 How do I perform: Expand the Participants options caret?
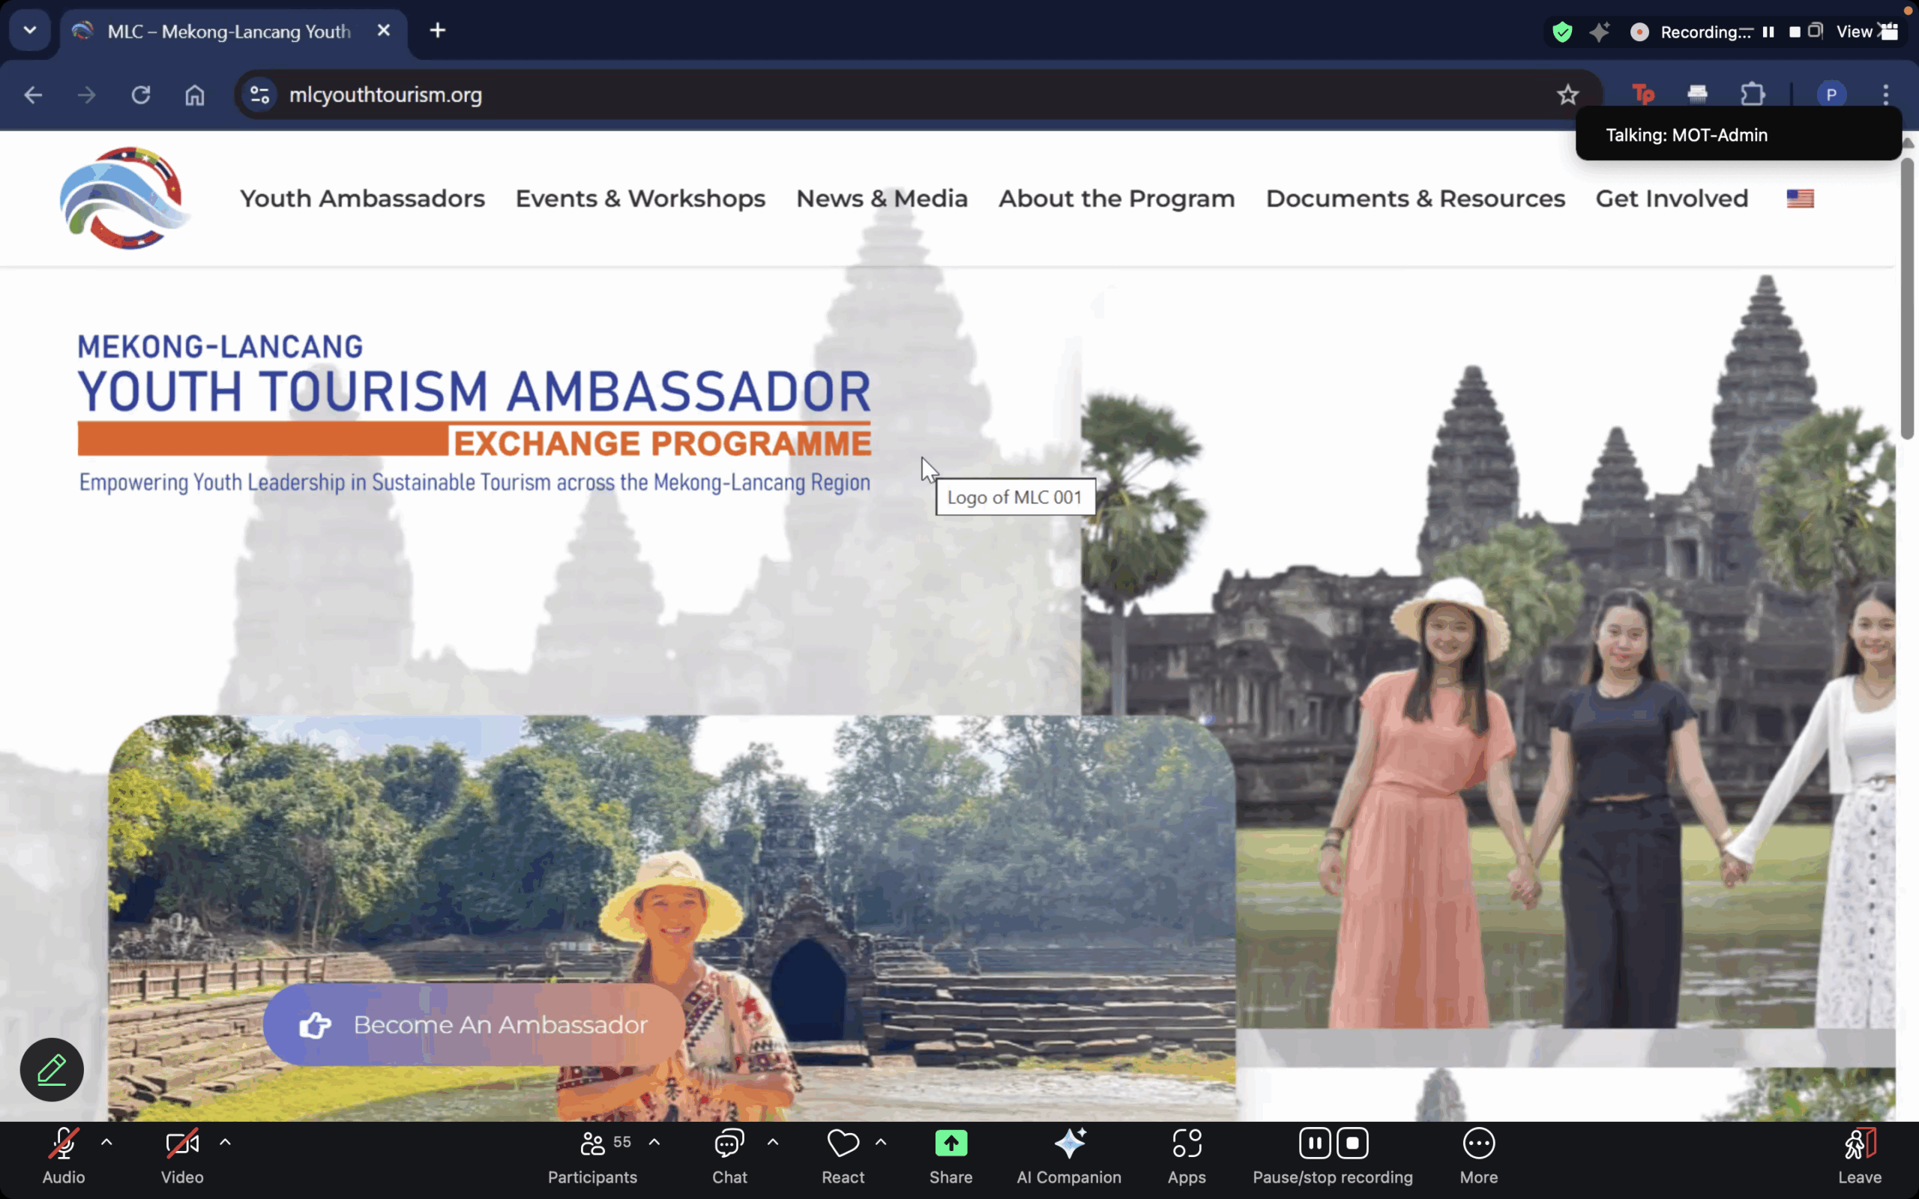pyautogui.click(x=654, y=1142)
